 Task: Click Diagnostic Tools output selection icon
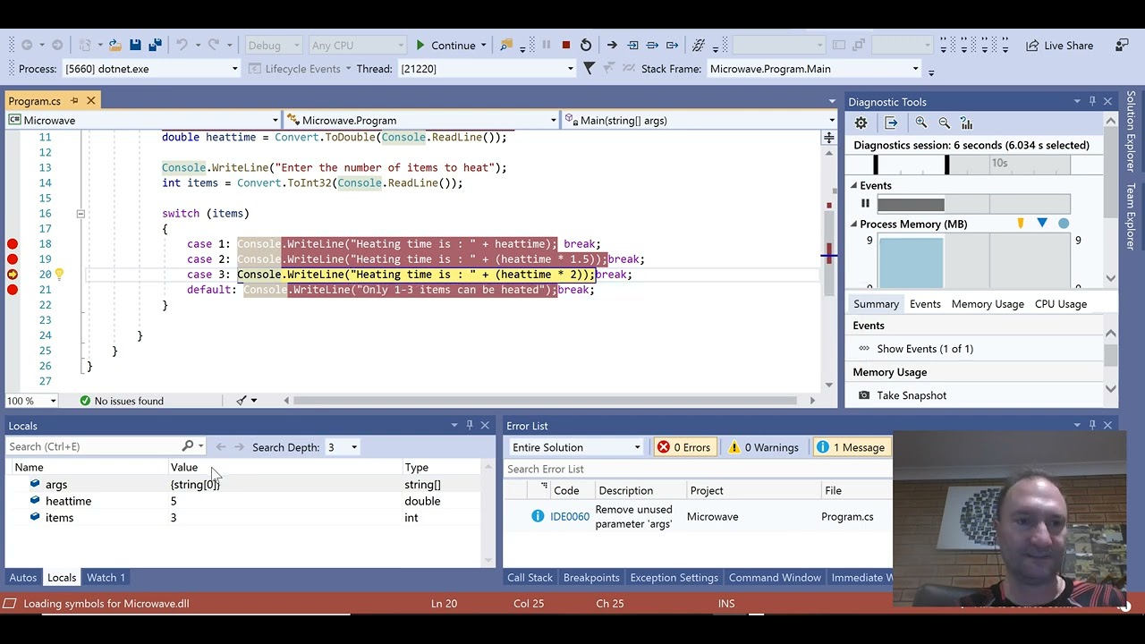pyautogui.click(x=891, y=123)
